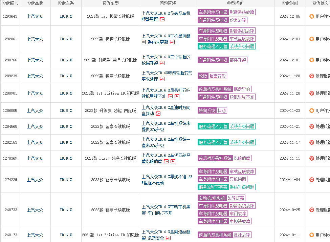Screen dimensions: 330x242
Task: Click red status icon for complaint 1274229
Action: tap(312, 180)
